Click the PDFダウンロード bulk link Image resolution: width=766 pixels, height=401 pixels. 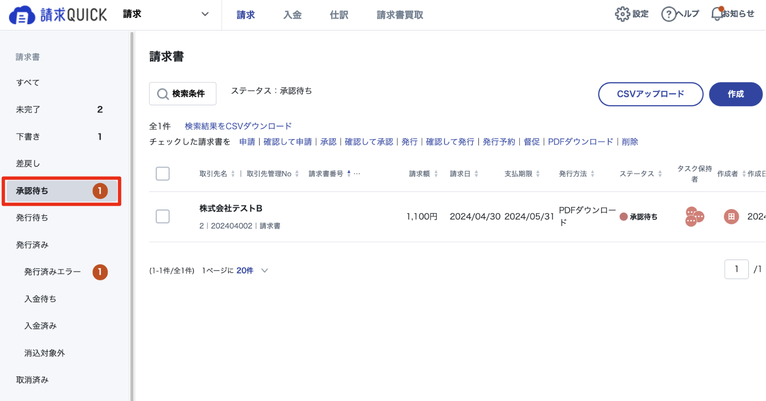[581, 142]
